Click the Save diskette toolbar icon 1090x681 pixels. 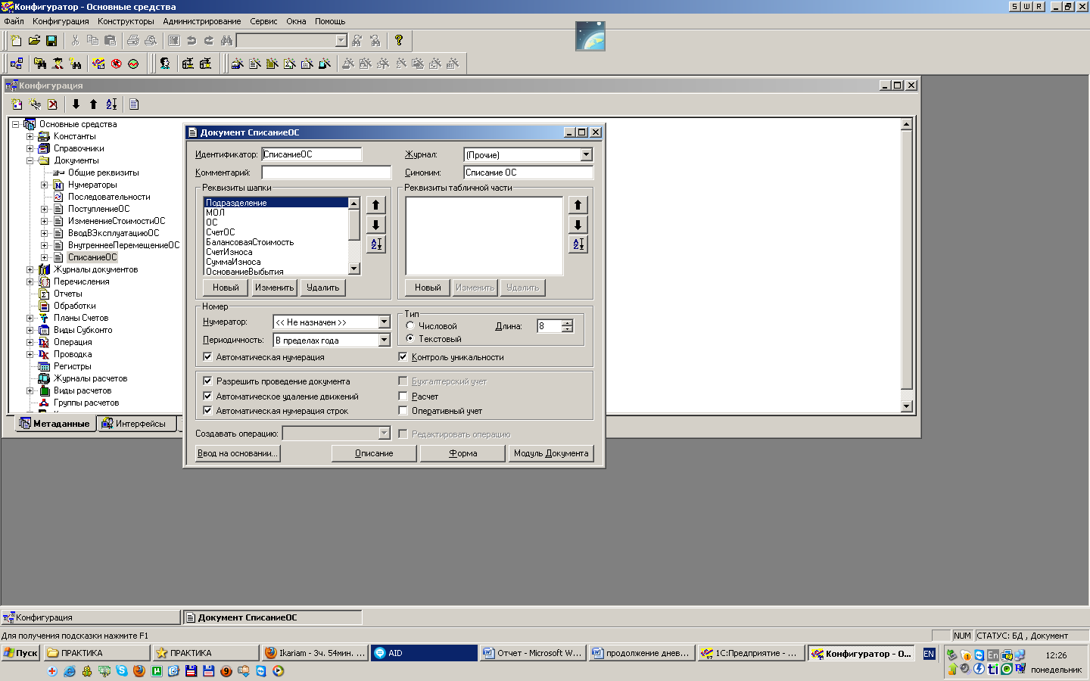click(51, 40)
